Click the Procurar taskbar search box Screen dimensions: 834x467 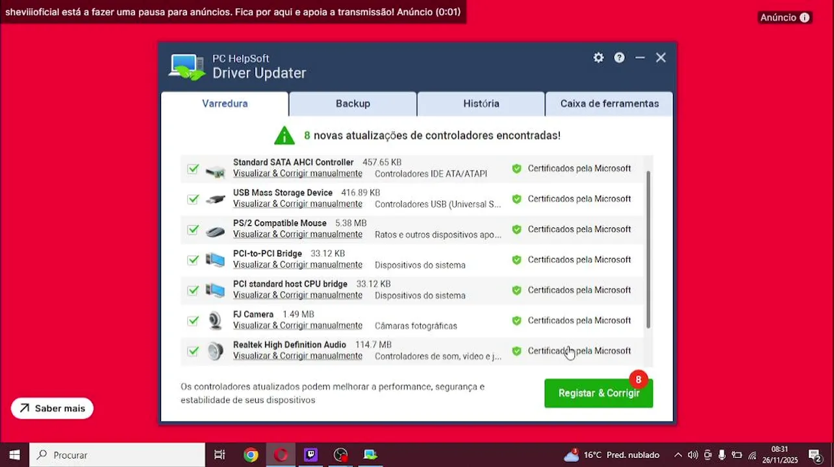coord(118,455)
